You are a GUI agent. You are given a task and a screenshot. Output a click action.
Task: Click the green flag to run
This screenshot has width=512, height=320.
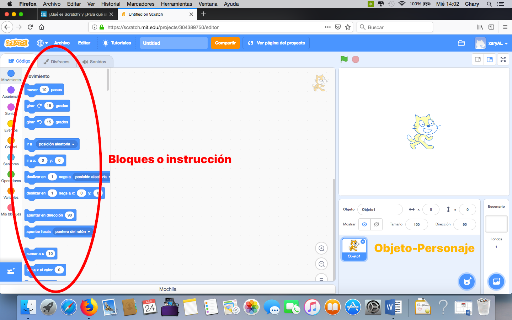(344, 59)
